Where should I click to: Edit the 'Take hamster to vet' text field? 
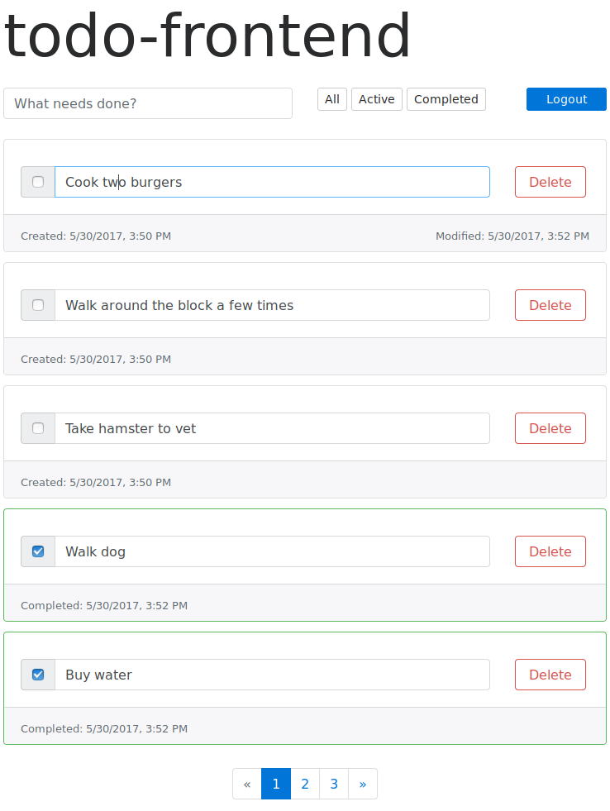coord(272,428)
